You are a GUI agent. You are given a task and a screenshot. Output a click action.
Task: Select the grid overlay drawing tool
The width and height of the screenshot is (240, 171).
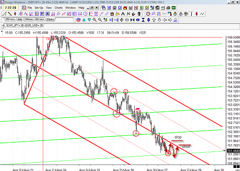37,14
